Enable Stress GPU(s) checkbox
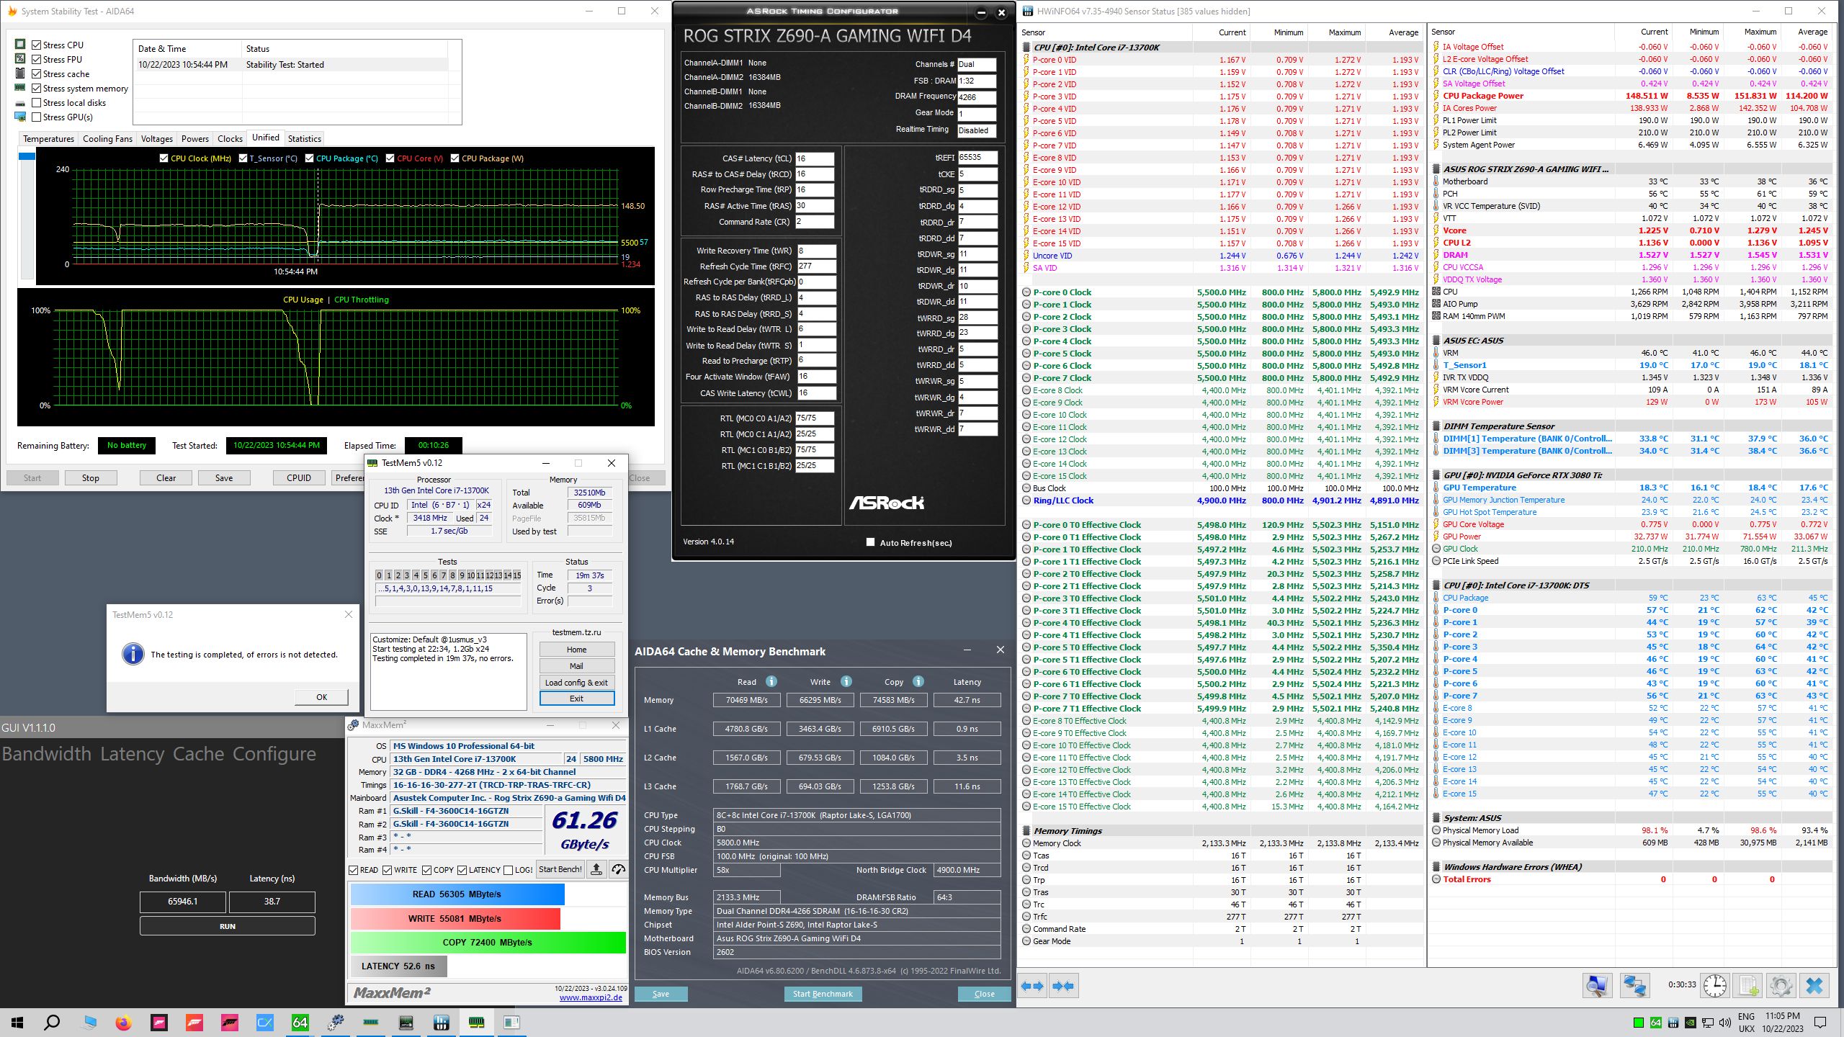The width and height of the screenshot is (1844, 1037). [x=36, y=117]
